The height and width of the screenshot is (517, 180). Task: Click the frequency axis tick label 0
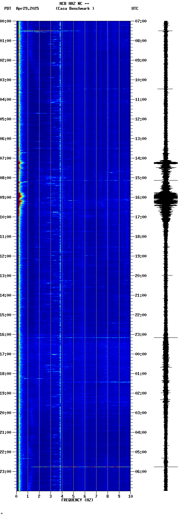click(16, 496)
